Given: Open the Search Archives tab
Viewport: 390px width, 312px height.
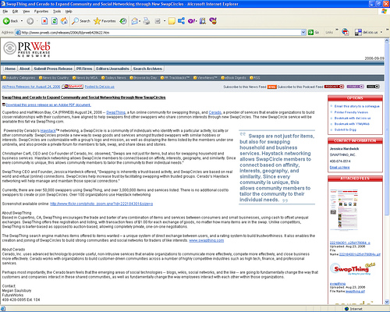Looking at the screenshot, I should point(147,69).
